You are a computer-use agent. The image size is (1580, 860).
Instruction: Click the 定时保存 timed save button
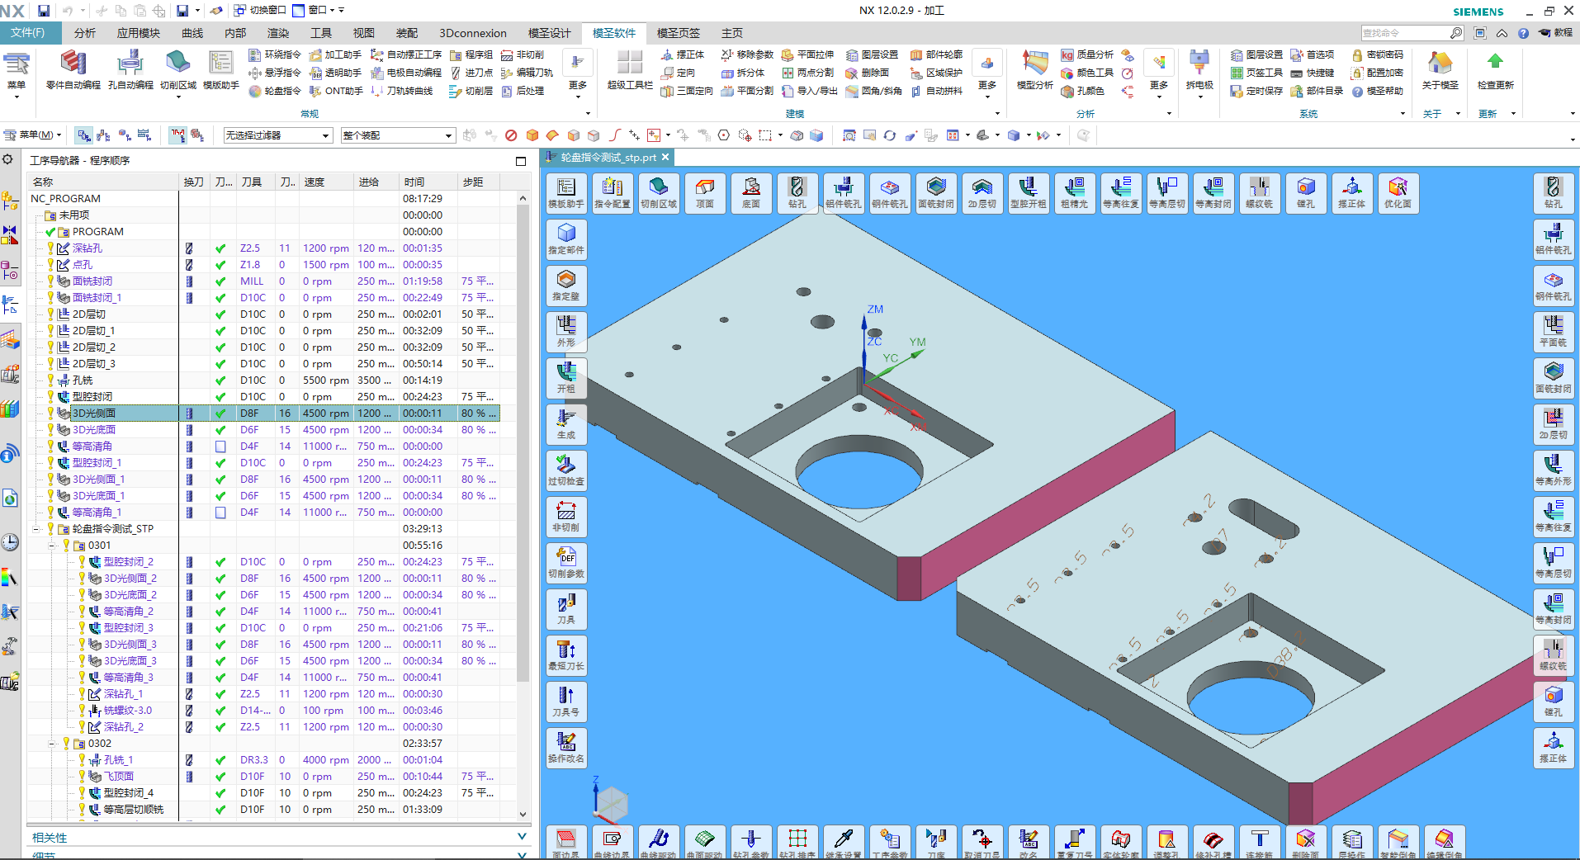pyautogui.click(x=1256, y=91)
